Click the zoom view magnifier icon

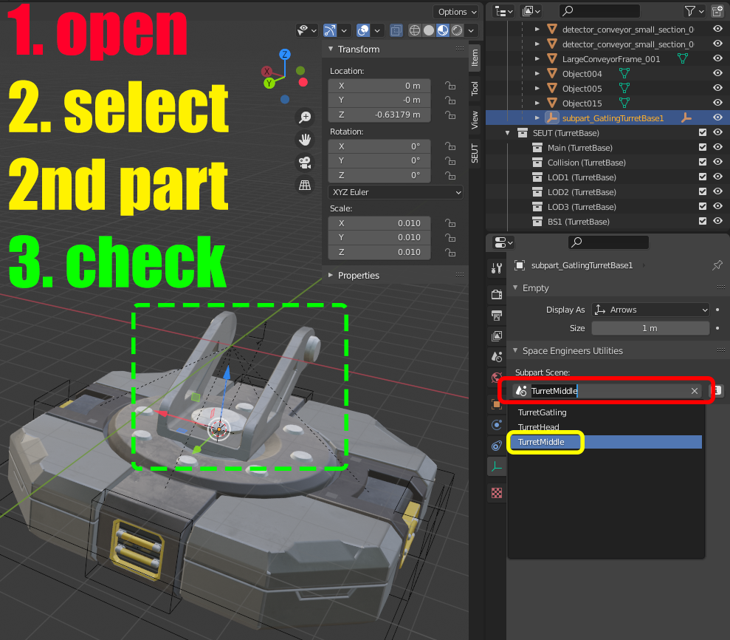[x=305, y=118]
